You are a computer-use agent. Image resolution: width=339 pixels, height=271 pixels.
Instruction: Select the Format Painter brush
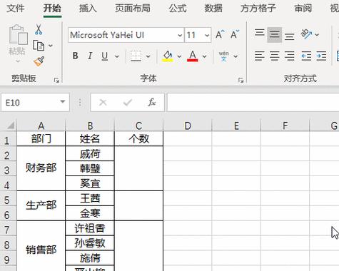39,61
